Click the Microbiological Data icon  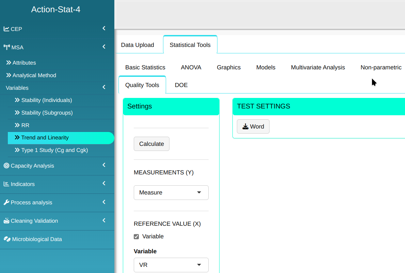click(x=7, y=239)
